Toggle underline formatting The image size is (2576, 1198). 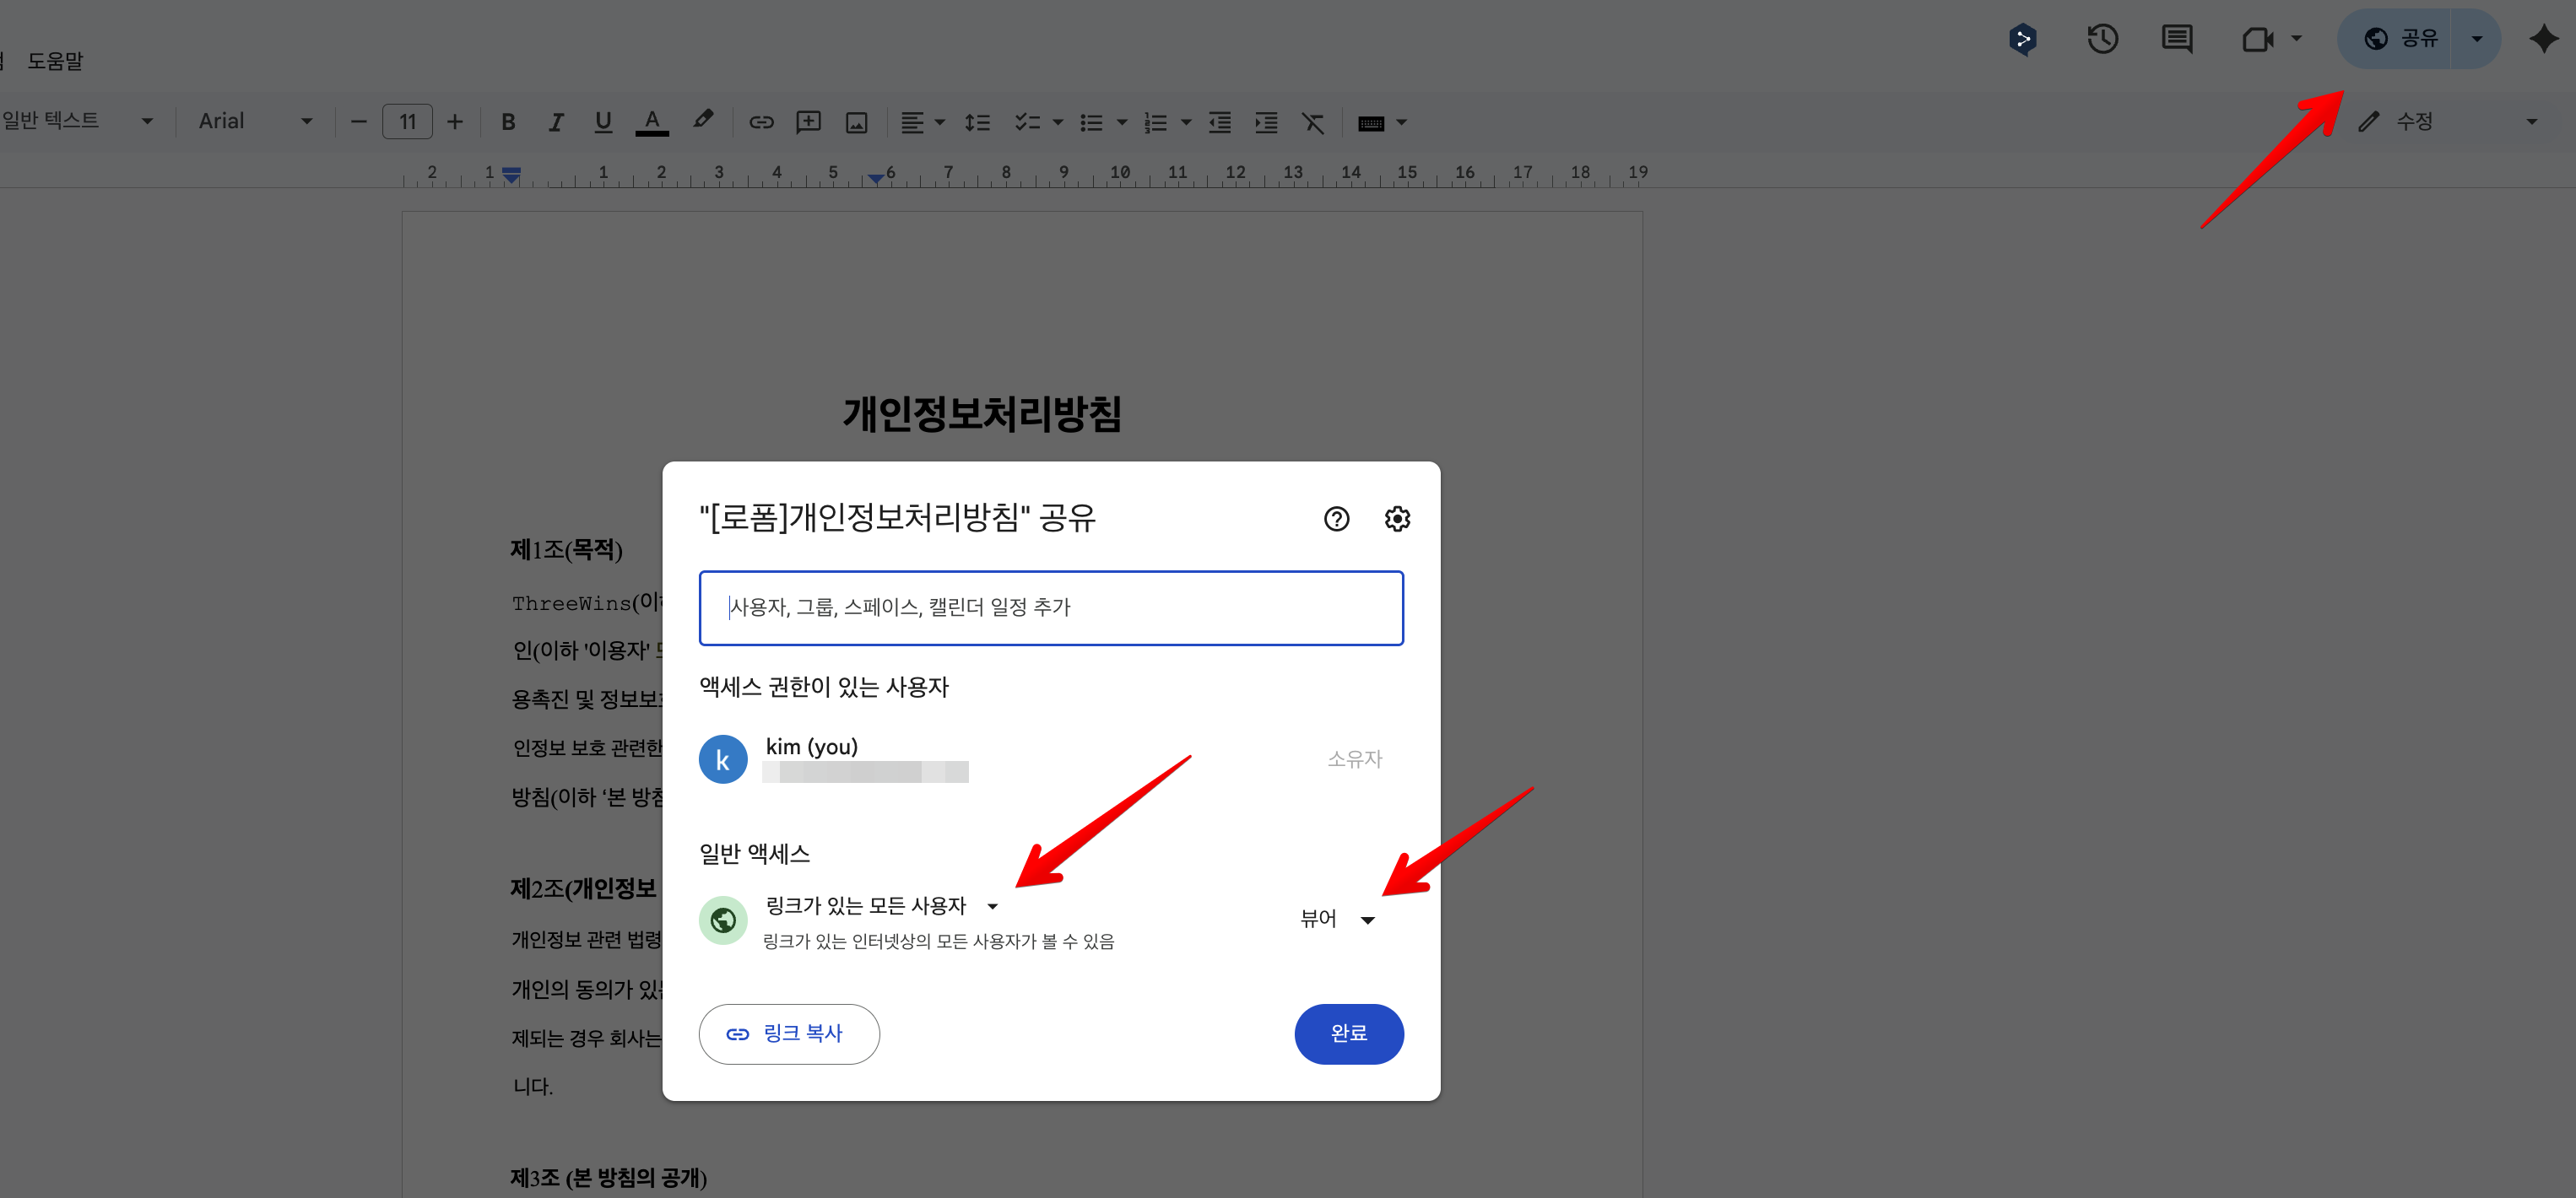pos(603,121)
